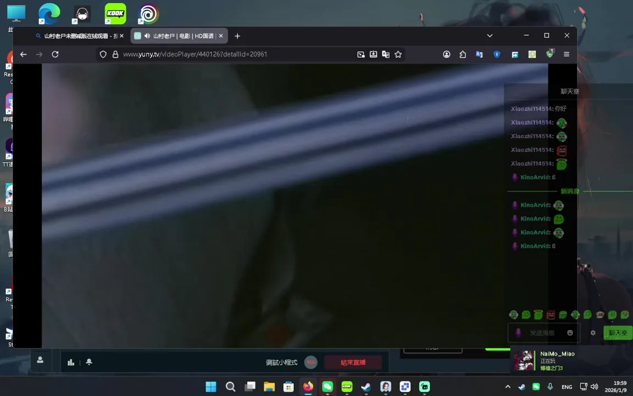Click the red REC record button
Viewport: 633px width, 396px height.
coord(311,362)
